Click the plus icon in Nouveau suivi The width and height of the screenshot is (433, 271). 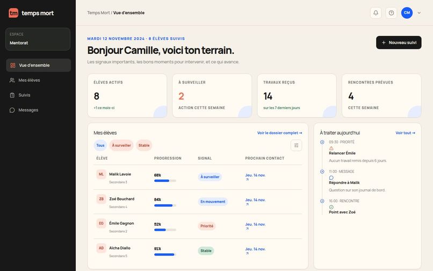[x=384, y=42]
